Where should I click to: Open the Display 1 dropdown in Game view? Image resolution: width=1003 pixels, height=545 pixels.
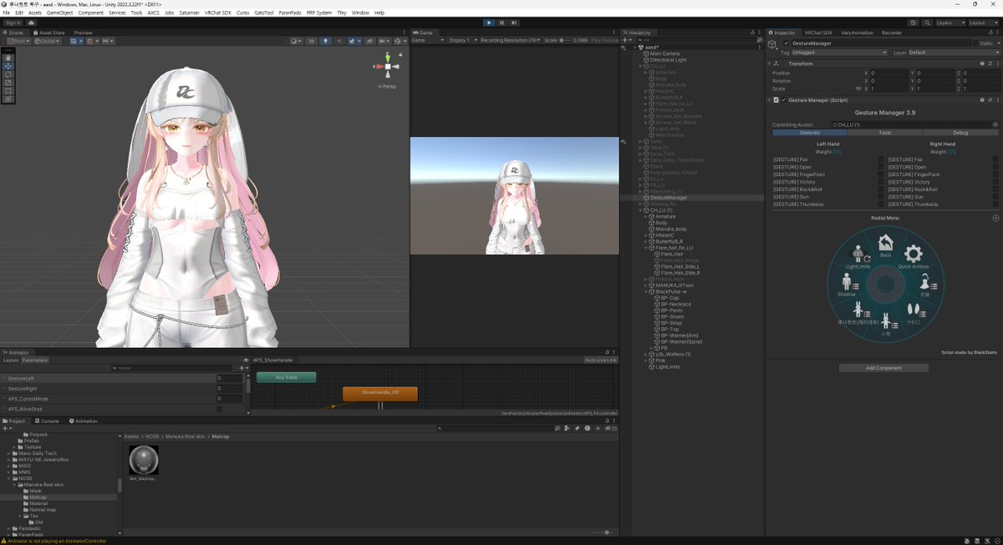462,40
